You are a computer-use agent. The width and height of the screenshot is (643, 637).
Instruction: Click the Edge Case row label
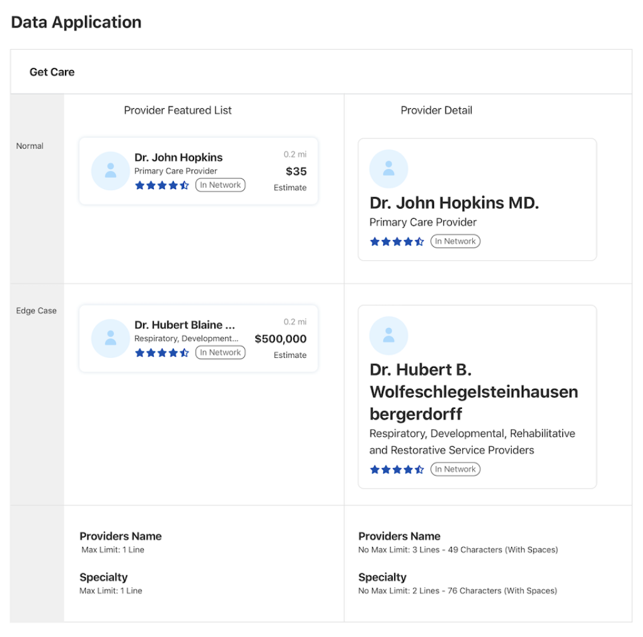(37, 311)
